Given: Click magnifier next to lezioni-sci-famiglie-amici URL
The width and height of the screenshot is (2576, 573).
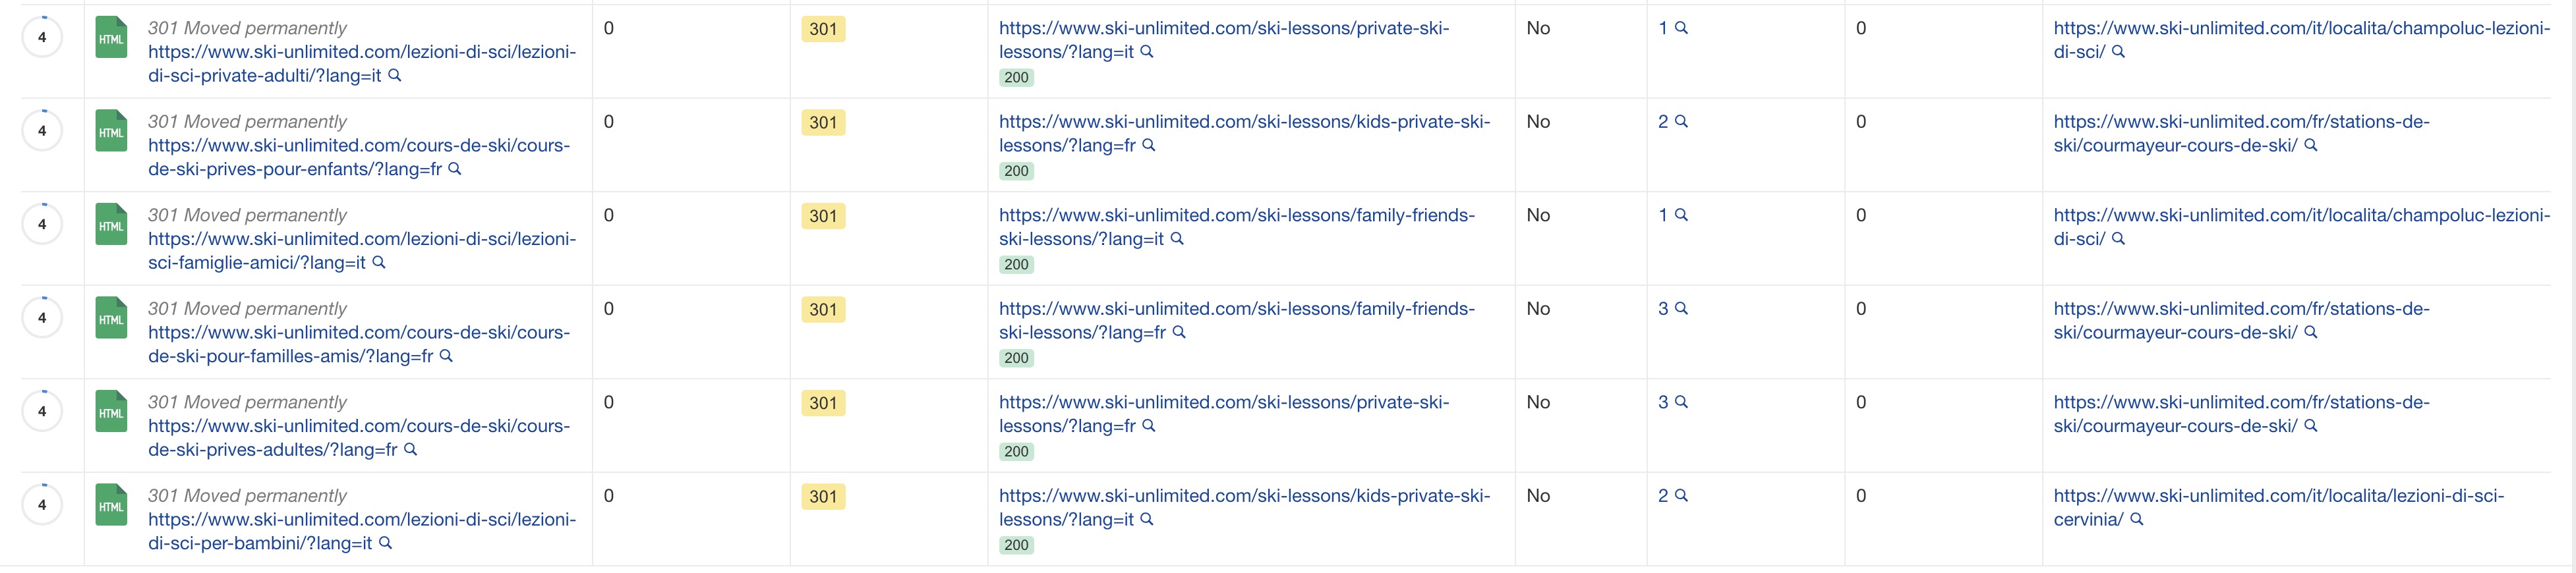Looking at the screenshot, I should click(x=379, y=262).
